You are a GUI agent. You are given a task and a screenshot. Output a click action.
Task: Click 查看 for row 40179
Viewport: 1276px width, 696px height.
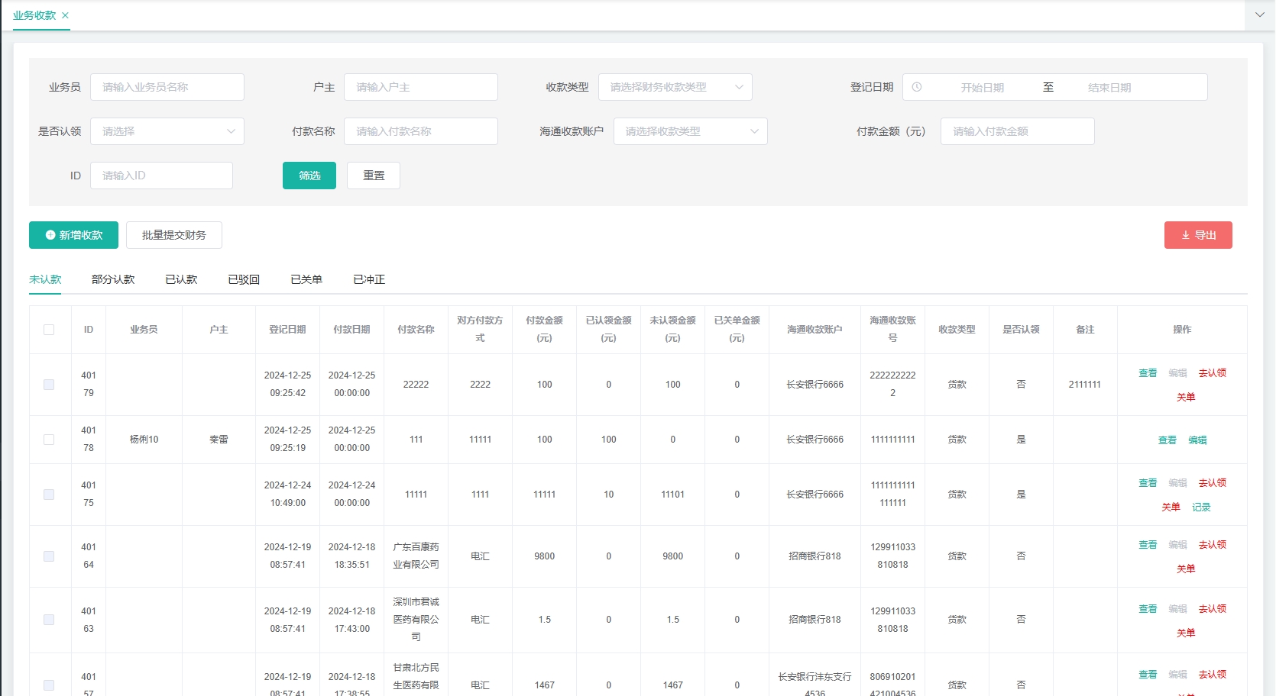click(x=1148, y=373)
